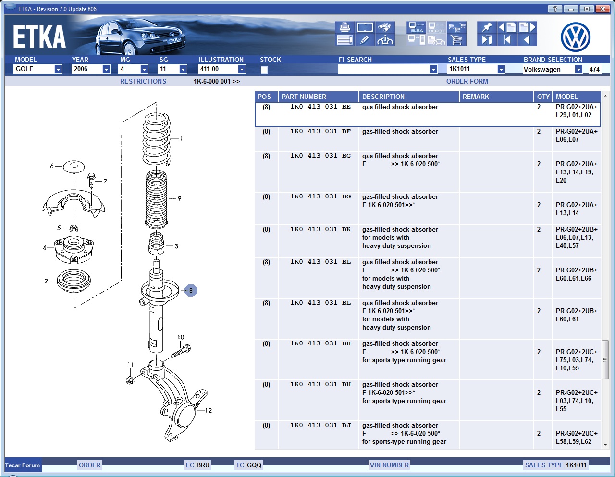The image size is (615, 477).
Task: Open the RESTRICTIONS link
Action: pyautogui.click(x=143, y=82)
